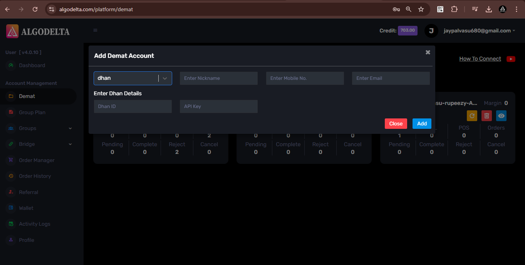Click the Groups people icon
This screenshot has height=265, width=525.
[11, 128]
